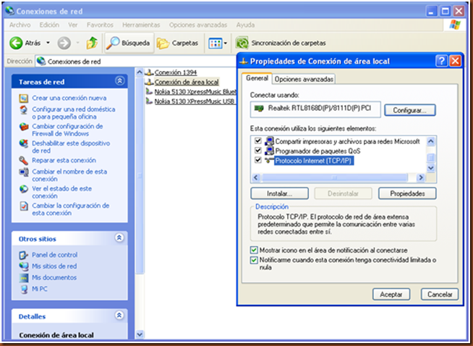473x346 pixels.
Task: Open Panel de control link
Action: pyautogui.click(x=54, y=255)
